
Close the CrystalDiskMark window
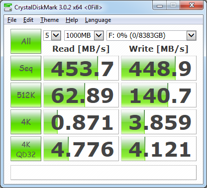coord(192,5)
